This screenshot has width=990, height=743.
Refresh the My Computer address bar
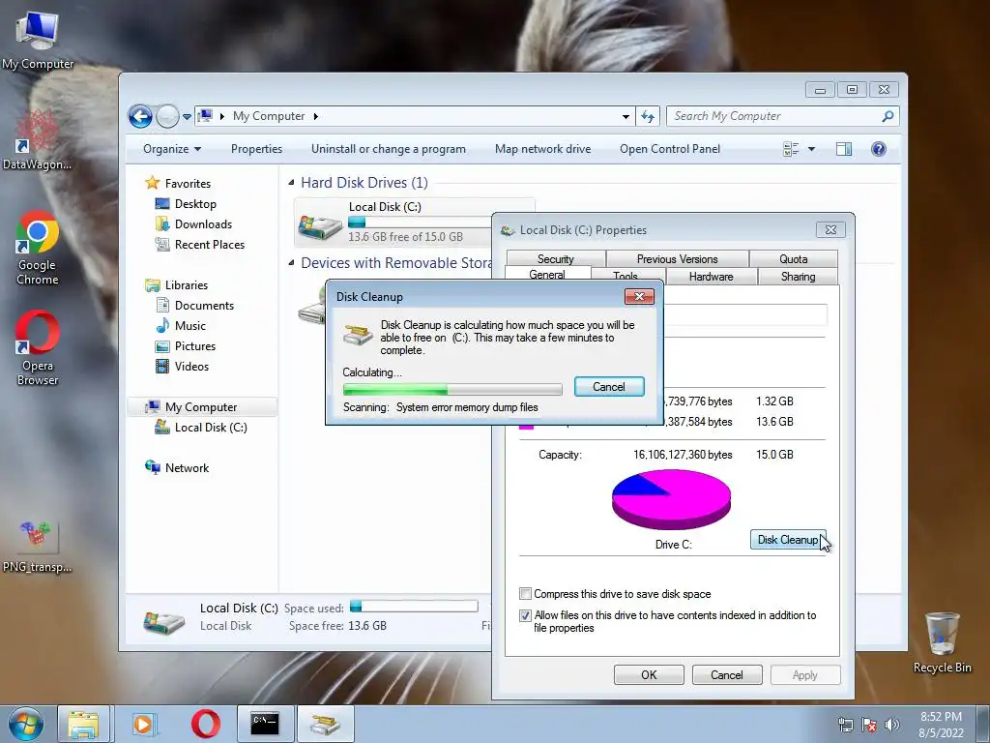pyautogui.click(x=648, y=116)
